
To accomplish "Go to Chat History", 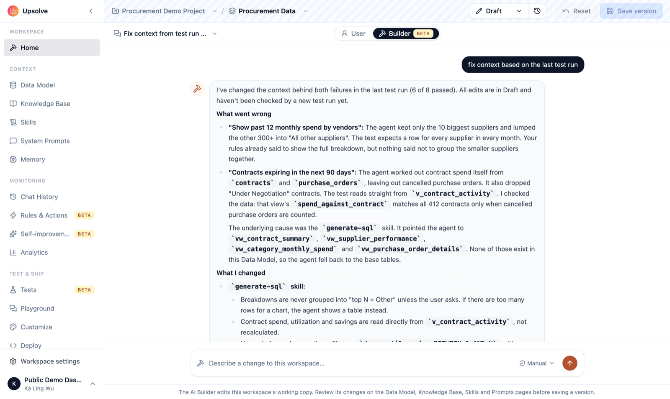I will (x=52, y=197).
